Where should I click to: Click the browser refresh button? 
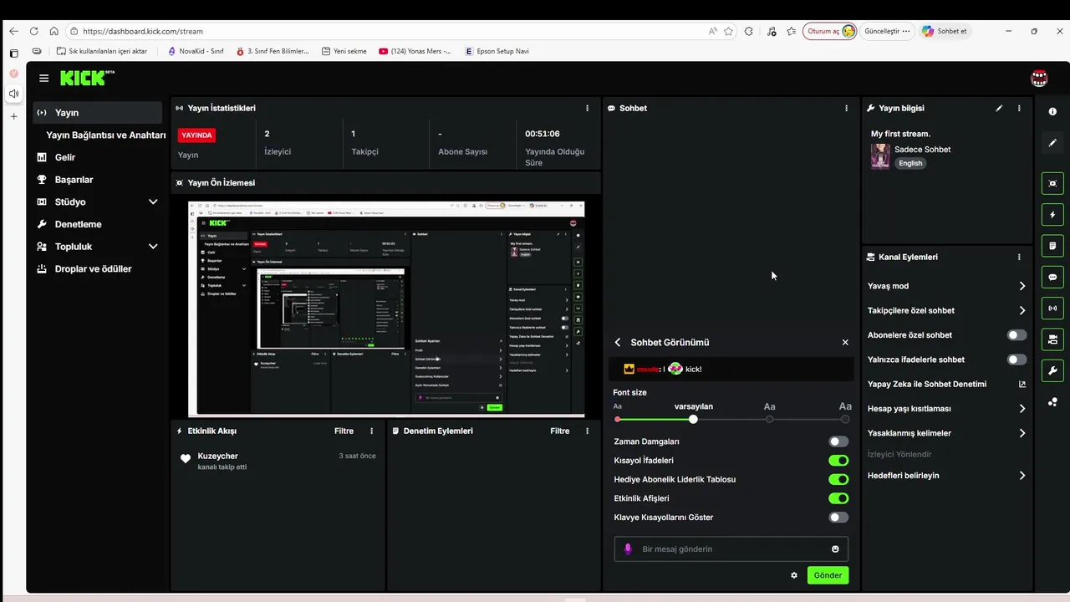point(33,31)
